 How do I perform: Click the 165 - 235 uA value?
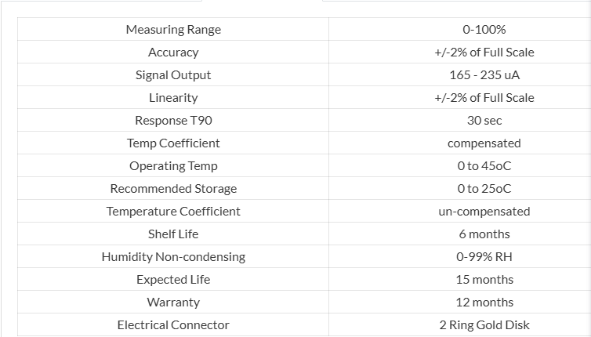tap(484, 74)
